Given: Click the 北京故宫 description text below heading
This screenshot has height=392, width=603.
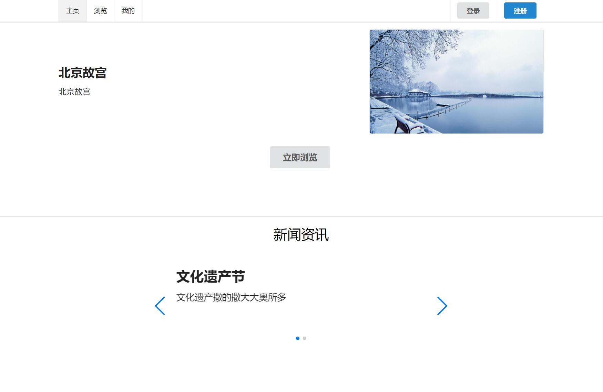Looking at the screenshot, I should click(x=74, y=92).
